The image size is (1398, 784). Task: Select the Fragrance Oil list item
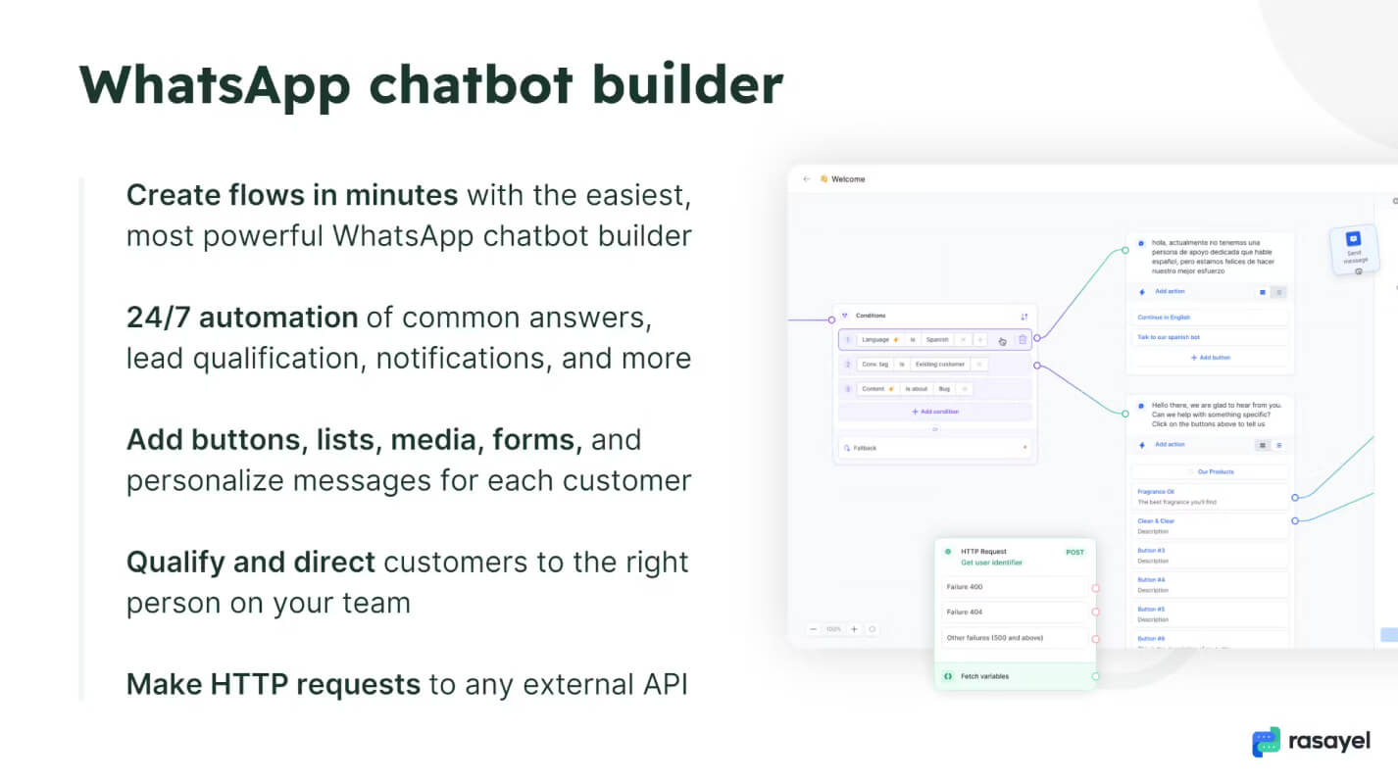click(x=1210, y=497)
